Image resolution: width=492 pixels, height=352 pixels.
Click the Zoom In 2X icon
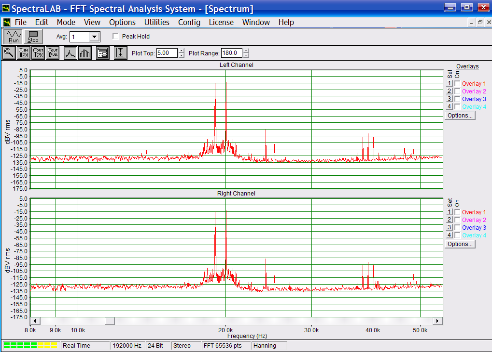pyautogui.click(x=23, y=53)
